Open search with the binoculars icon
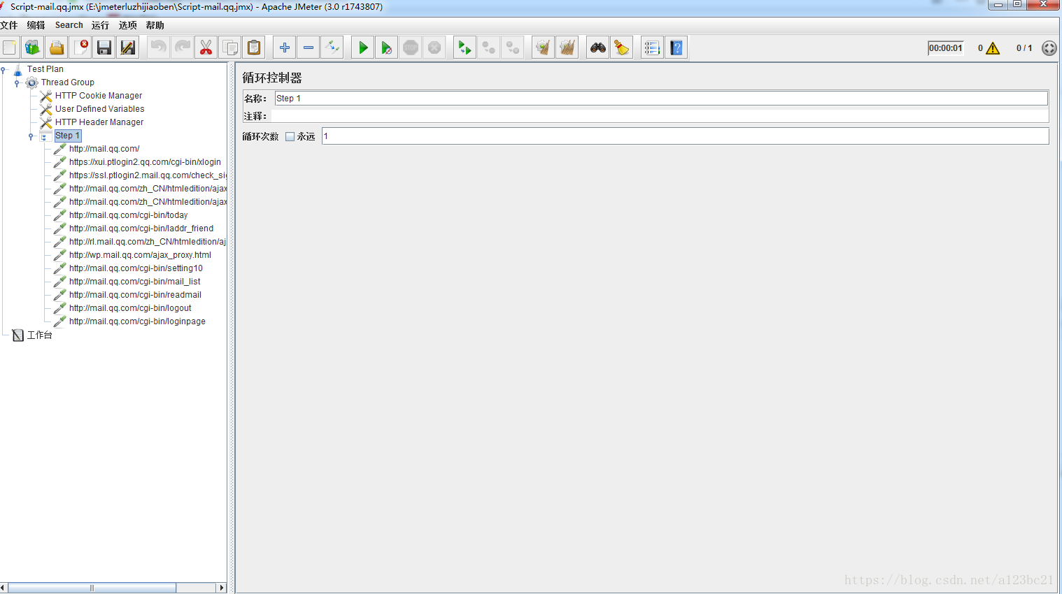 click(598, 48)
